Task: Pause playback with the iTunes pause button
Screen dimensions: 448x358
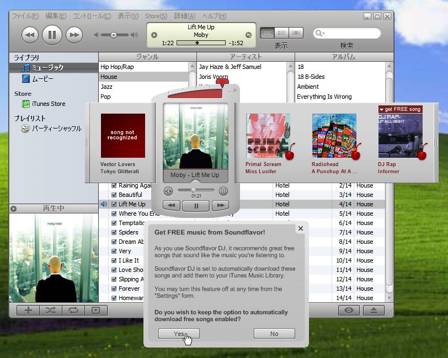Action: (x=52, y=35)
